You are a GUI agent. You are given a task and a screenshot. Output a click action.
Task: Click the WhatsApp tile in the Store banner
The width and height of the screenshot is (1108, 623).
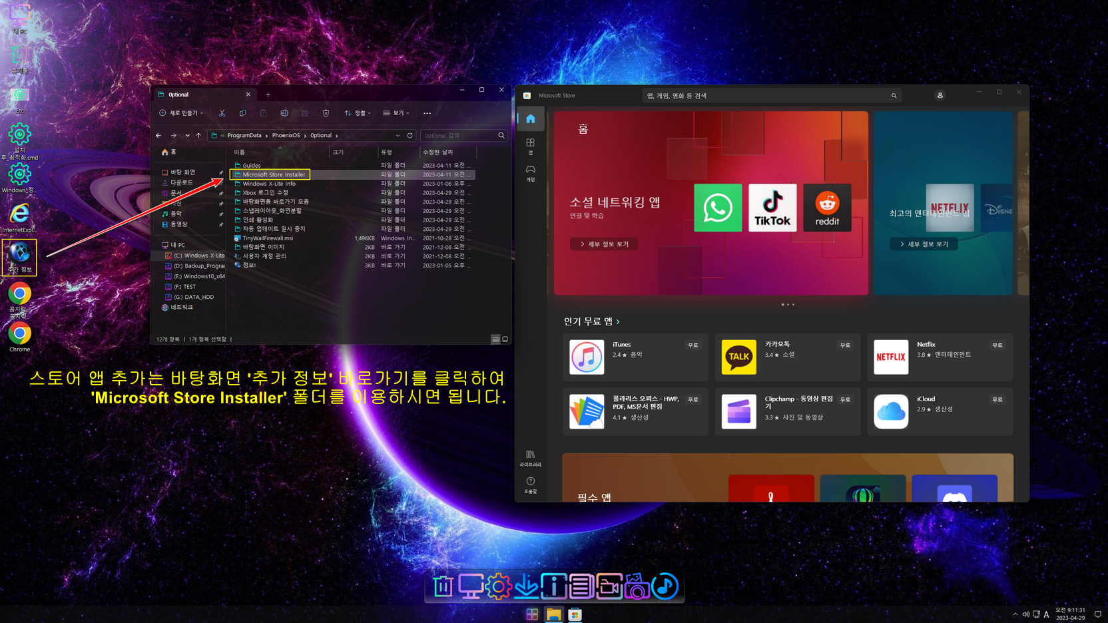(718, 208)
